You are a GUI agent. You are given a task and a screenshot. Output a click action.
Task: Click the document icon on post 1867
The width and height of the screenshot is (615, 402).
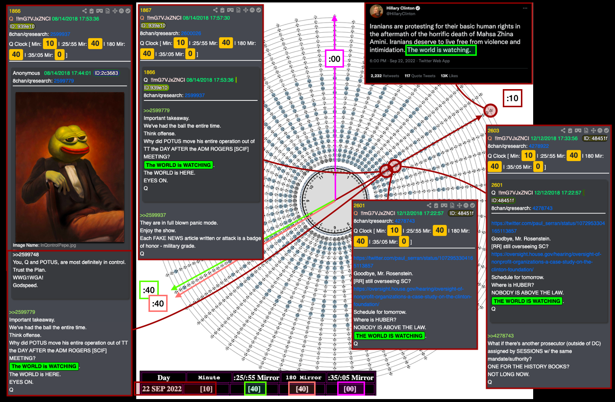coord(238,10)
